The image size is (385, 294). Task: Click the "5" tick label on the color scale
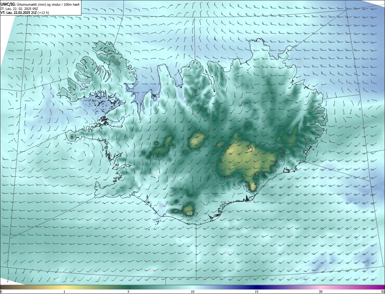click(128, 292)
